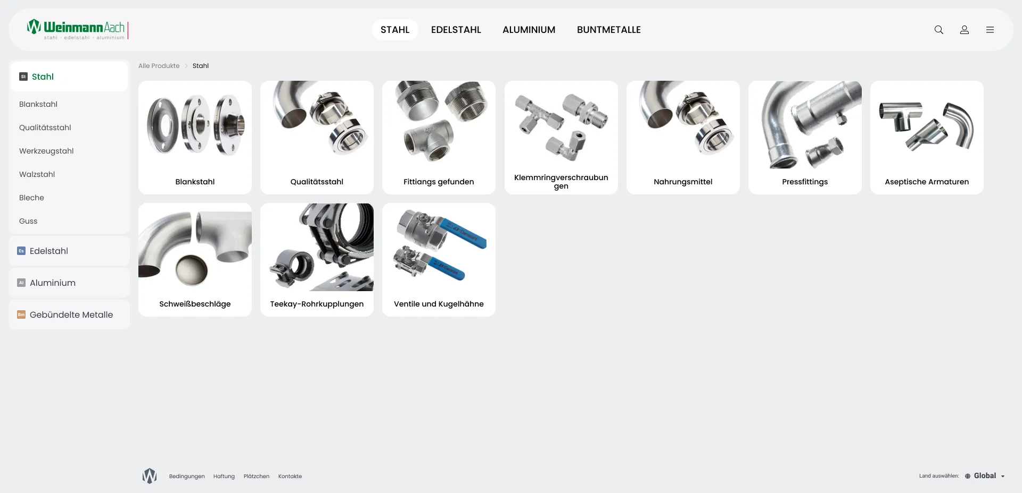Image resolution: width=1022 pixels, height=493 pixels.
Task: Collapse the Stahl sidebar section
Action: pyautogui.click(x=69, y=76)
